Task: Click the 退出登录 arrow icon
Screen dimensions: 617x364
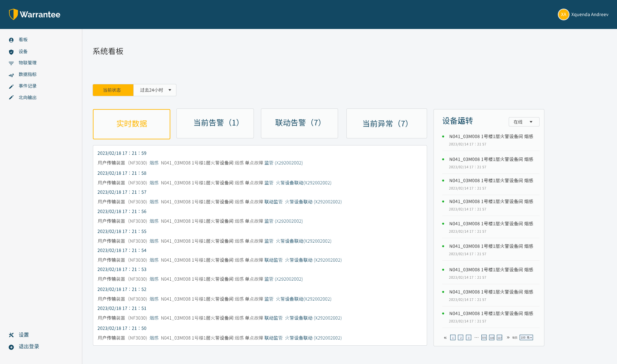Action: point(11,347)
